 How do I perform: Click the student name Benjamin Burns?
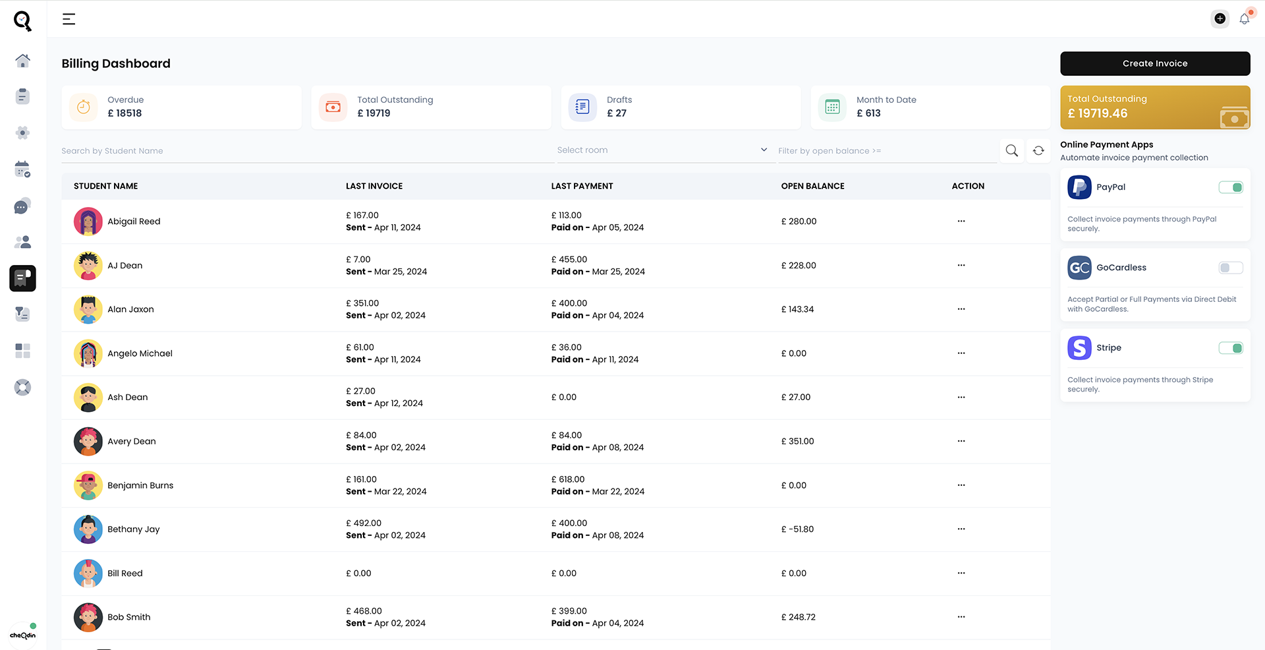(x=140, y=485)
